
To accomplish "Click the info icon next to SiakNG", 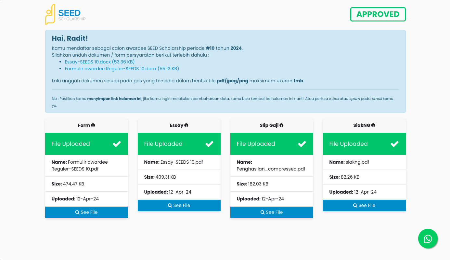I will (373, 125).
